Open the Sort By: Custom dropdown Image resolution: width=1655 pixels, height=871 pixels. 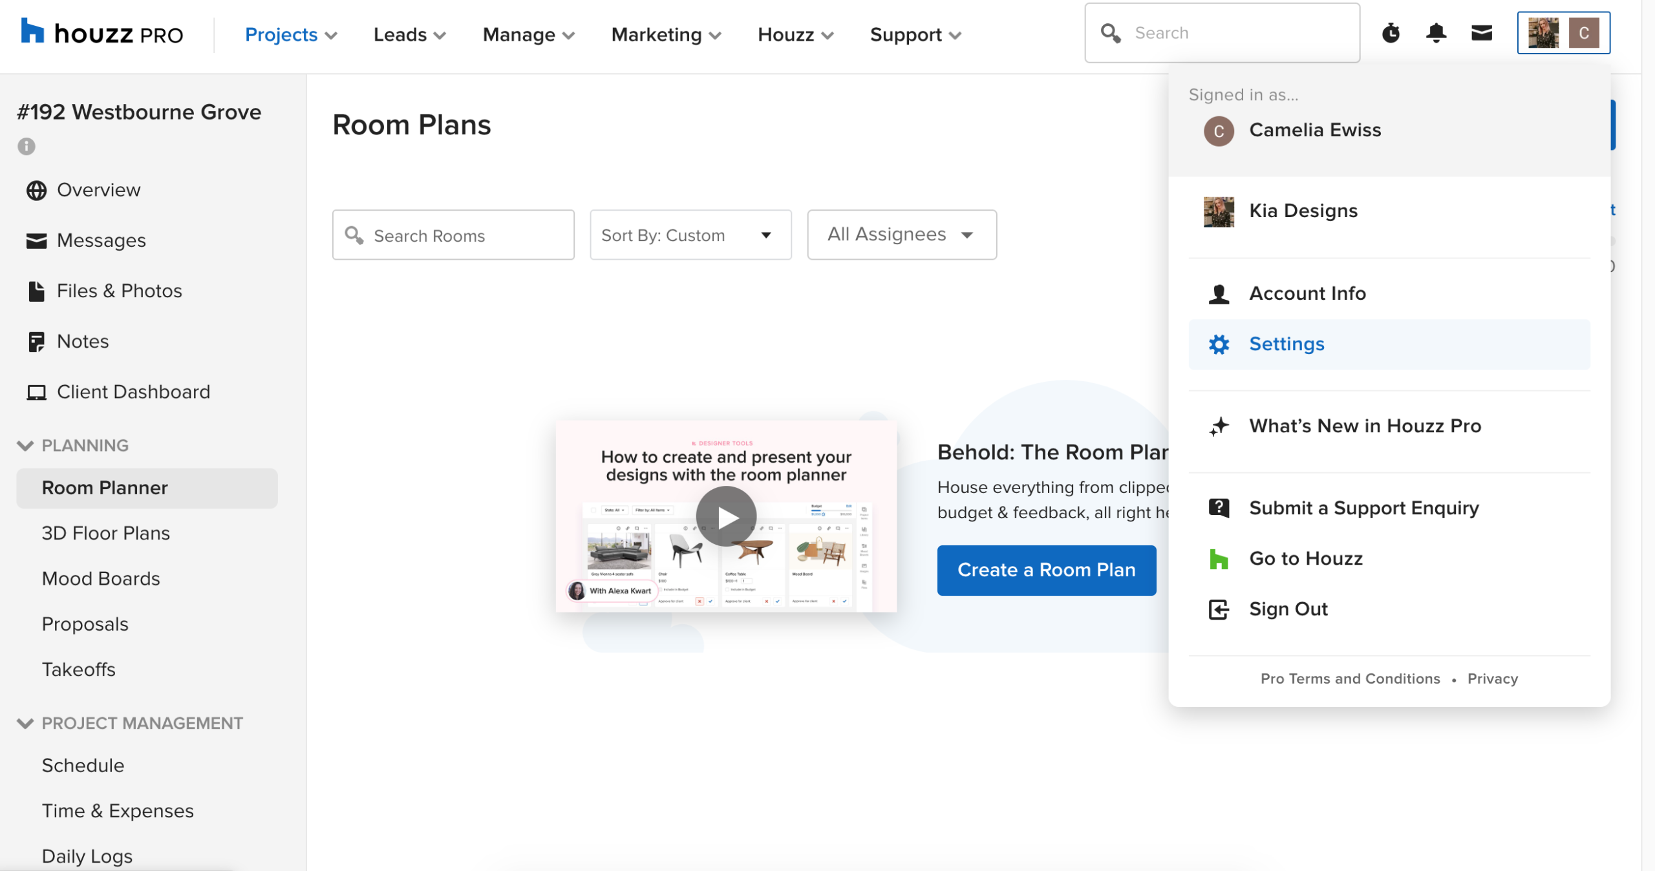[x=690, y=235]
